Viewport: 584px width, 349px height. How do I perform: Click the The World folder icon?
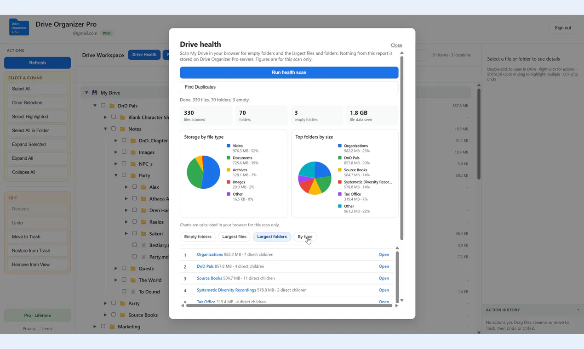click(133, 280)
